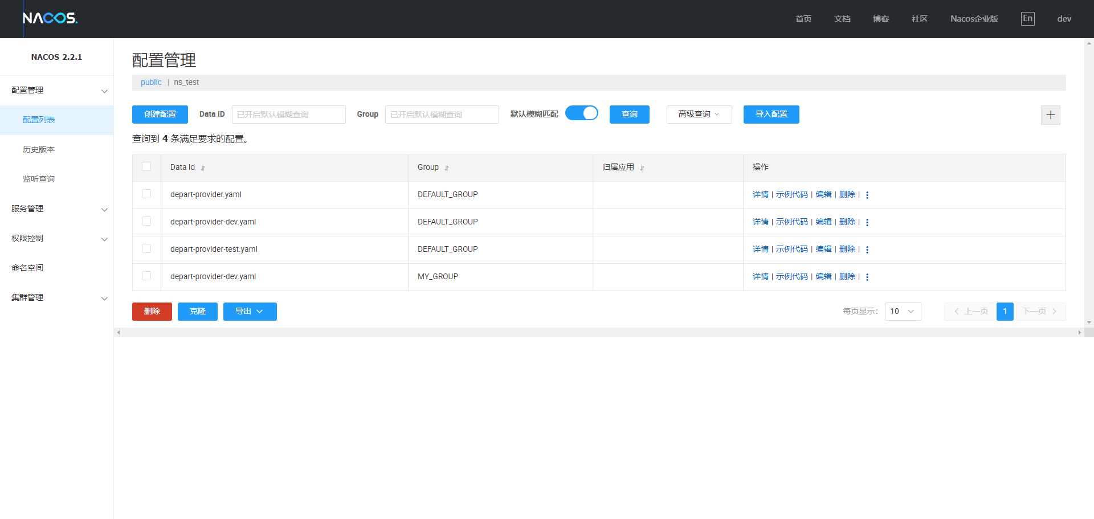The height and width of the screenshot is (519, 1094).
Task: Click 下一页 pagination button
Action: (x=1040, y=312)
